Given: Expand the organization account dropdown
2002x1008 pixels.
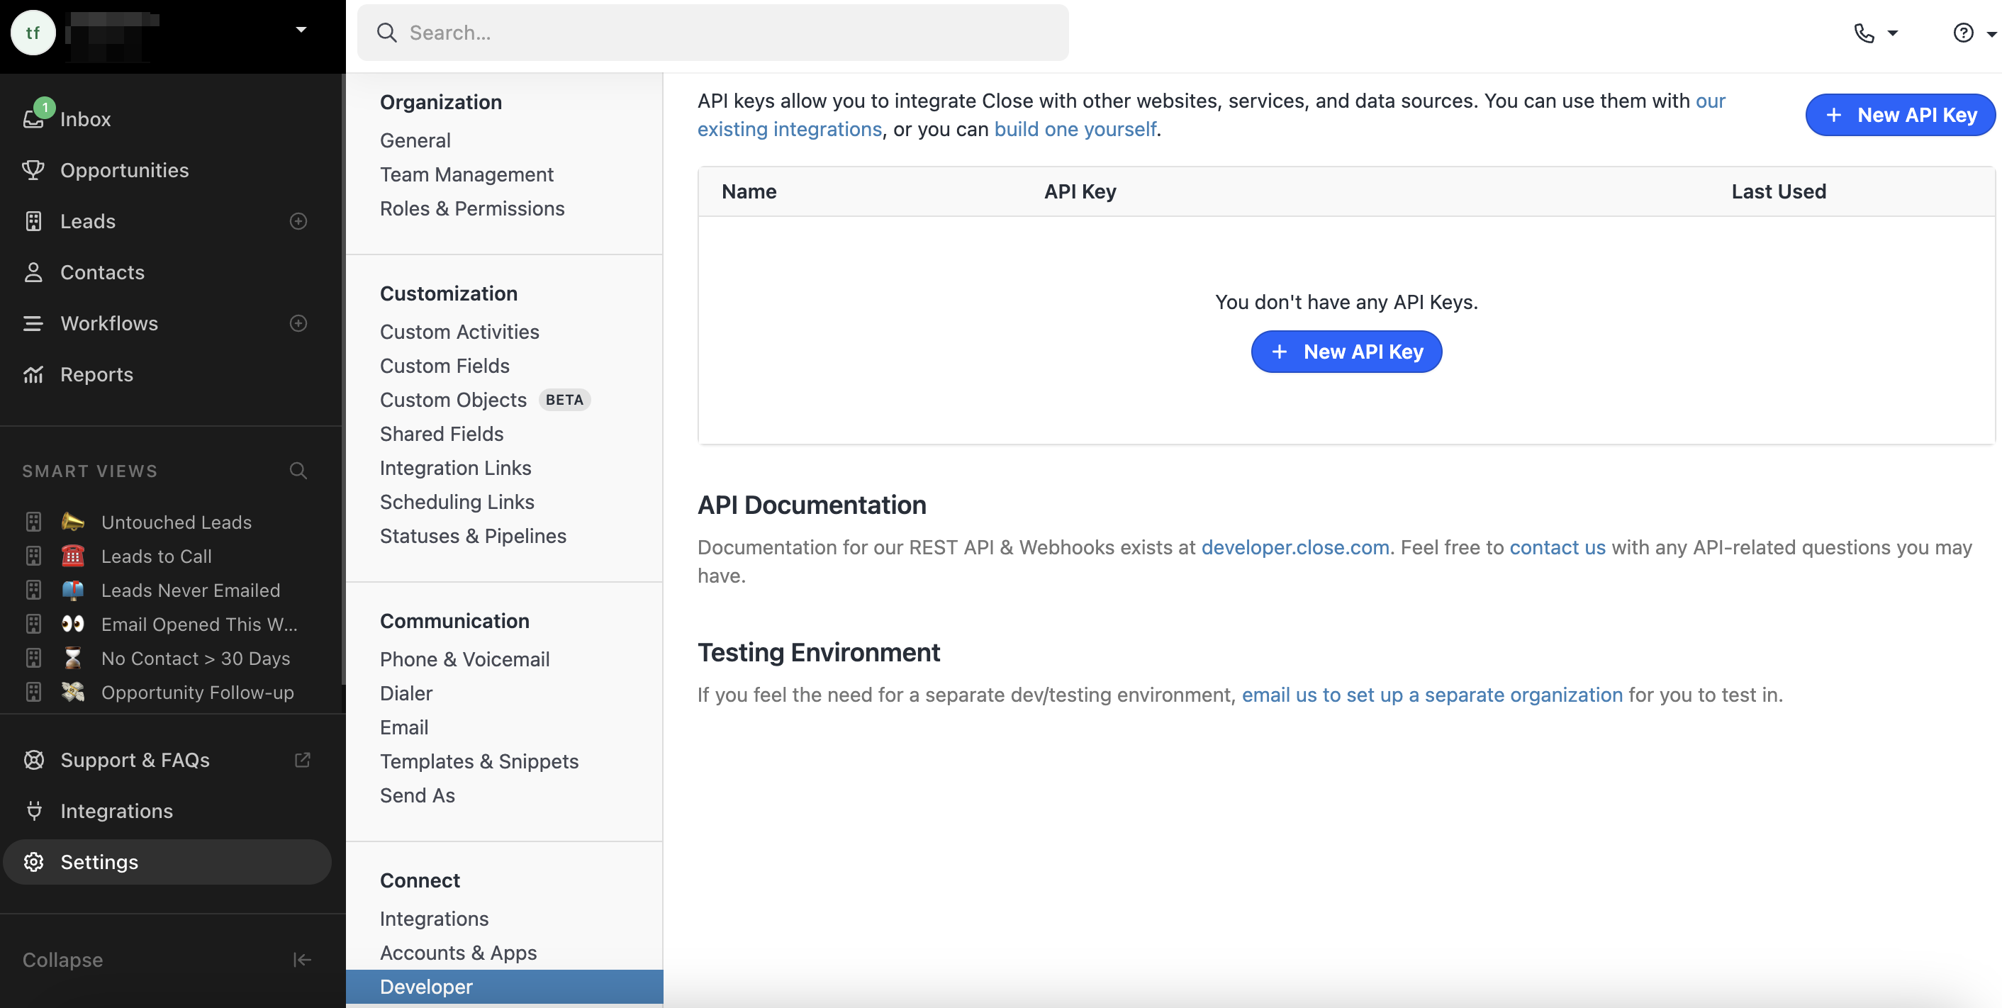Looking at the screenshot, I should (x=301, y=30).
